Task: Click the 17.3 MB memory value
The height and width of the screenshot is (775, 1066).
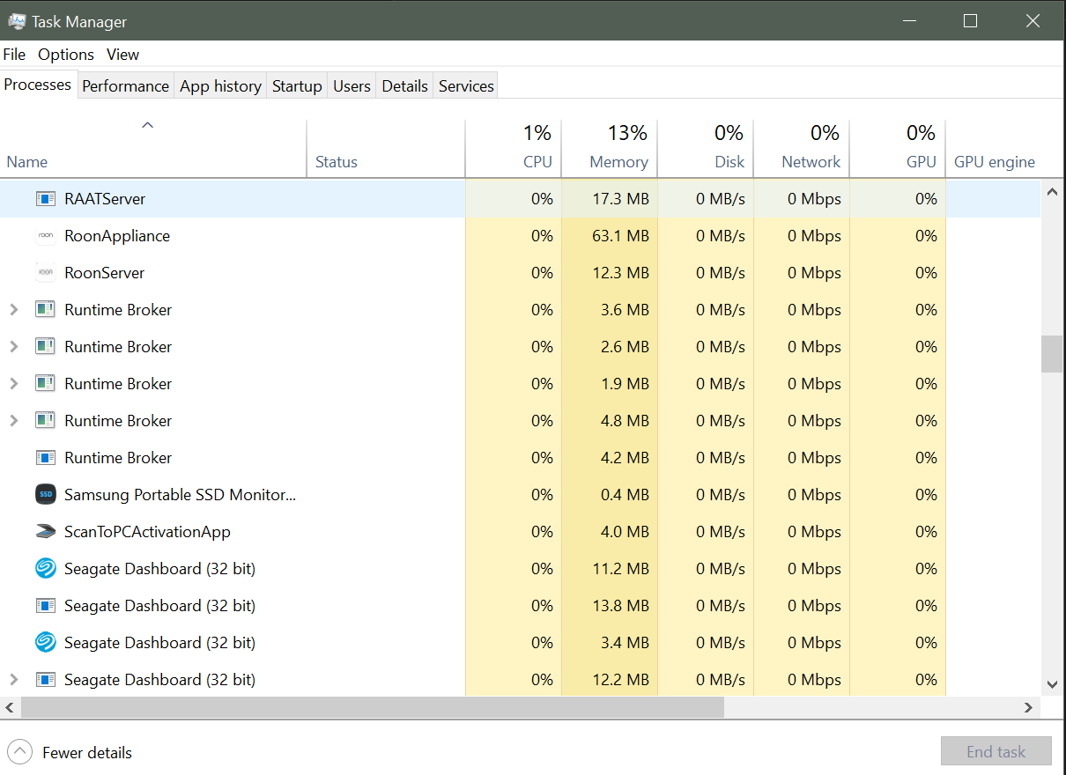Action: tap(620, 199)
